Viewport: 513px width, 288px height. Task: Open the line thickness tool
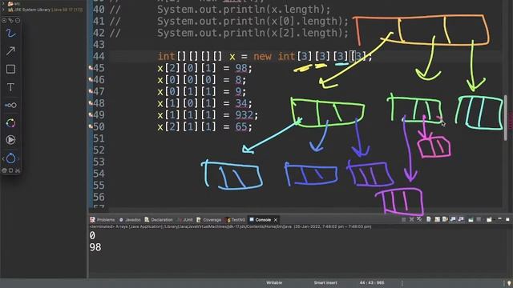coord(10,105)
